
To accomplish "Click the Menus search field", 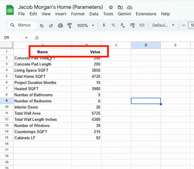I will tap(21, 25).
